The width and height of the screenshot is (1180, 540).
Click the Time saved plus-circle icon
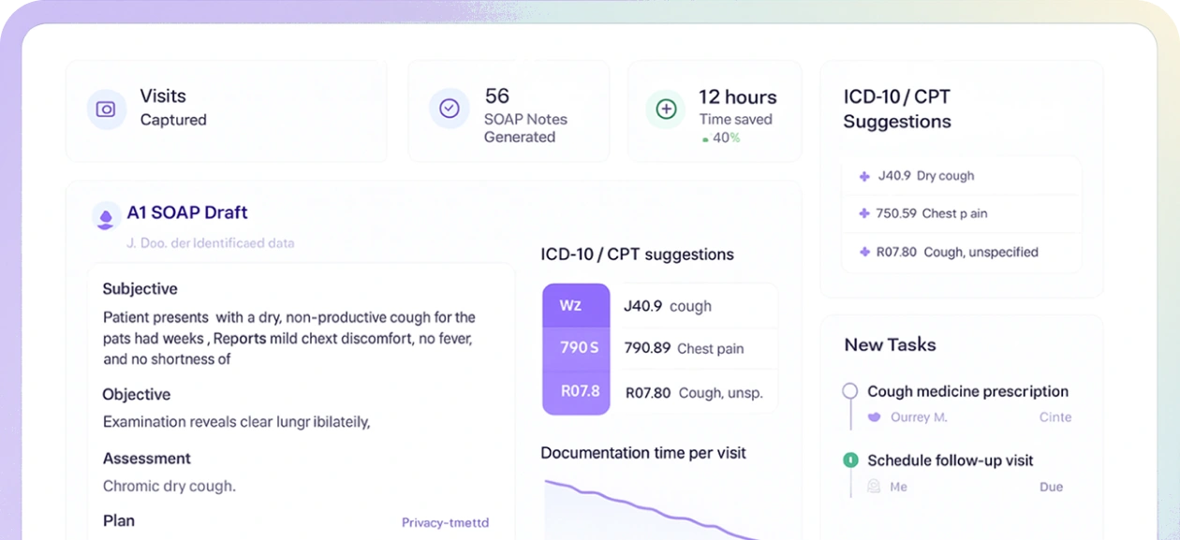coord(665,109)
